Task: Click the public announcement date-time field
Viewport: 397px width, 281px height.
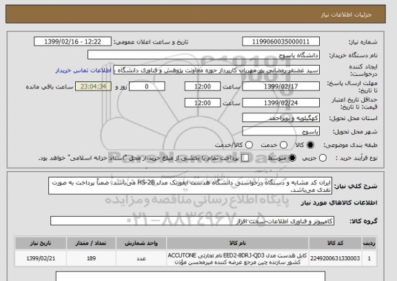Action: [72, 41]
